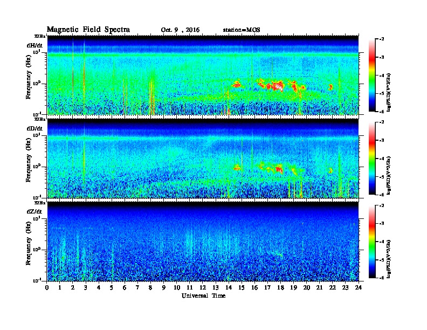Click hour tick label "11" on the time axis
The width and height of the screenshot is (427, 330).
pos(190,287)
